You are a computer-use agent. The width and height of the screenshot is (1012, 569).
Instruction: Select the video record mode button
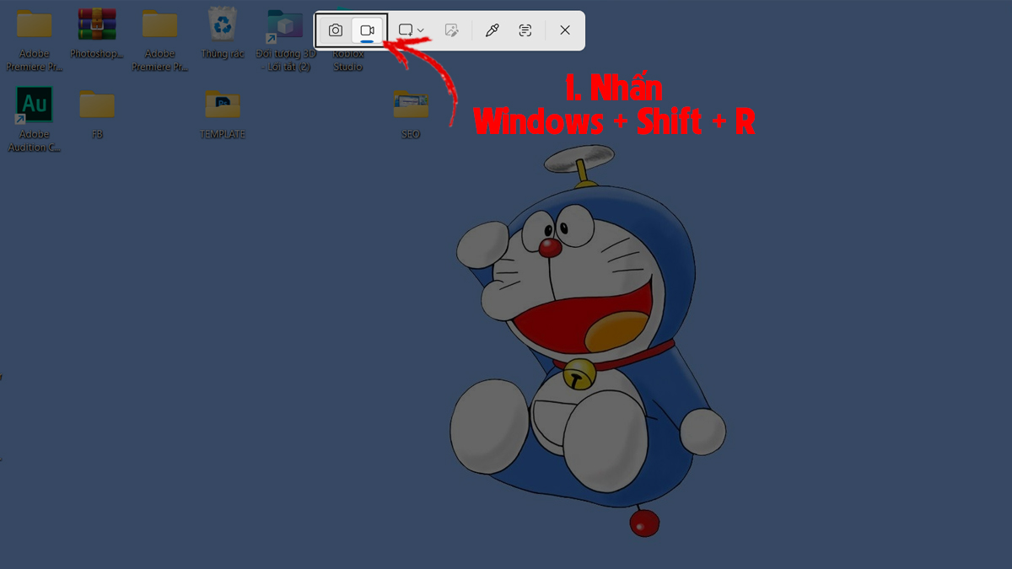[367, 30]
